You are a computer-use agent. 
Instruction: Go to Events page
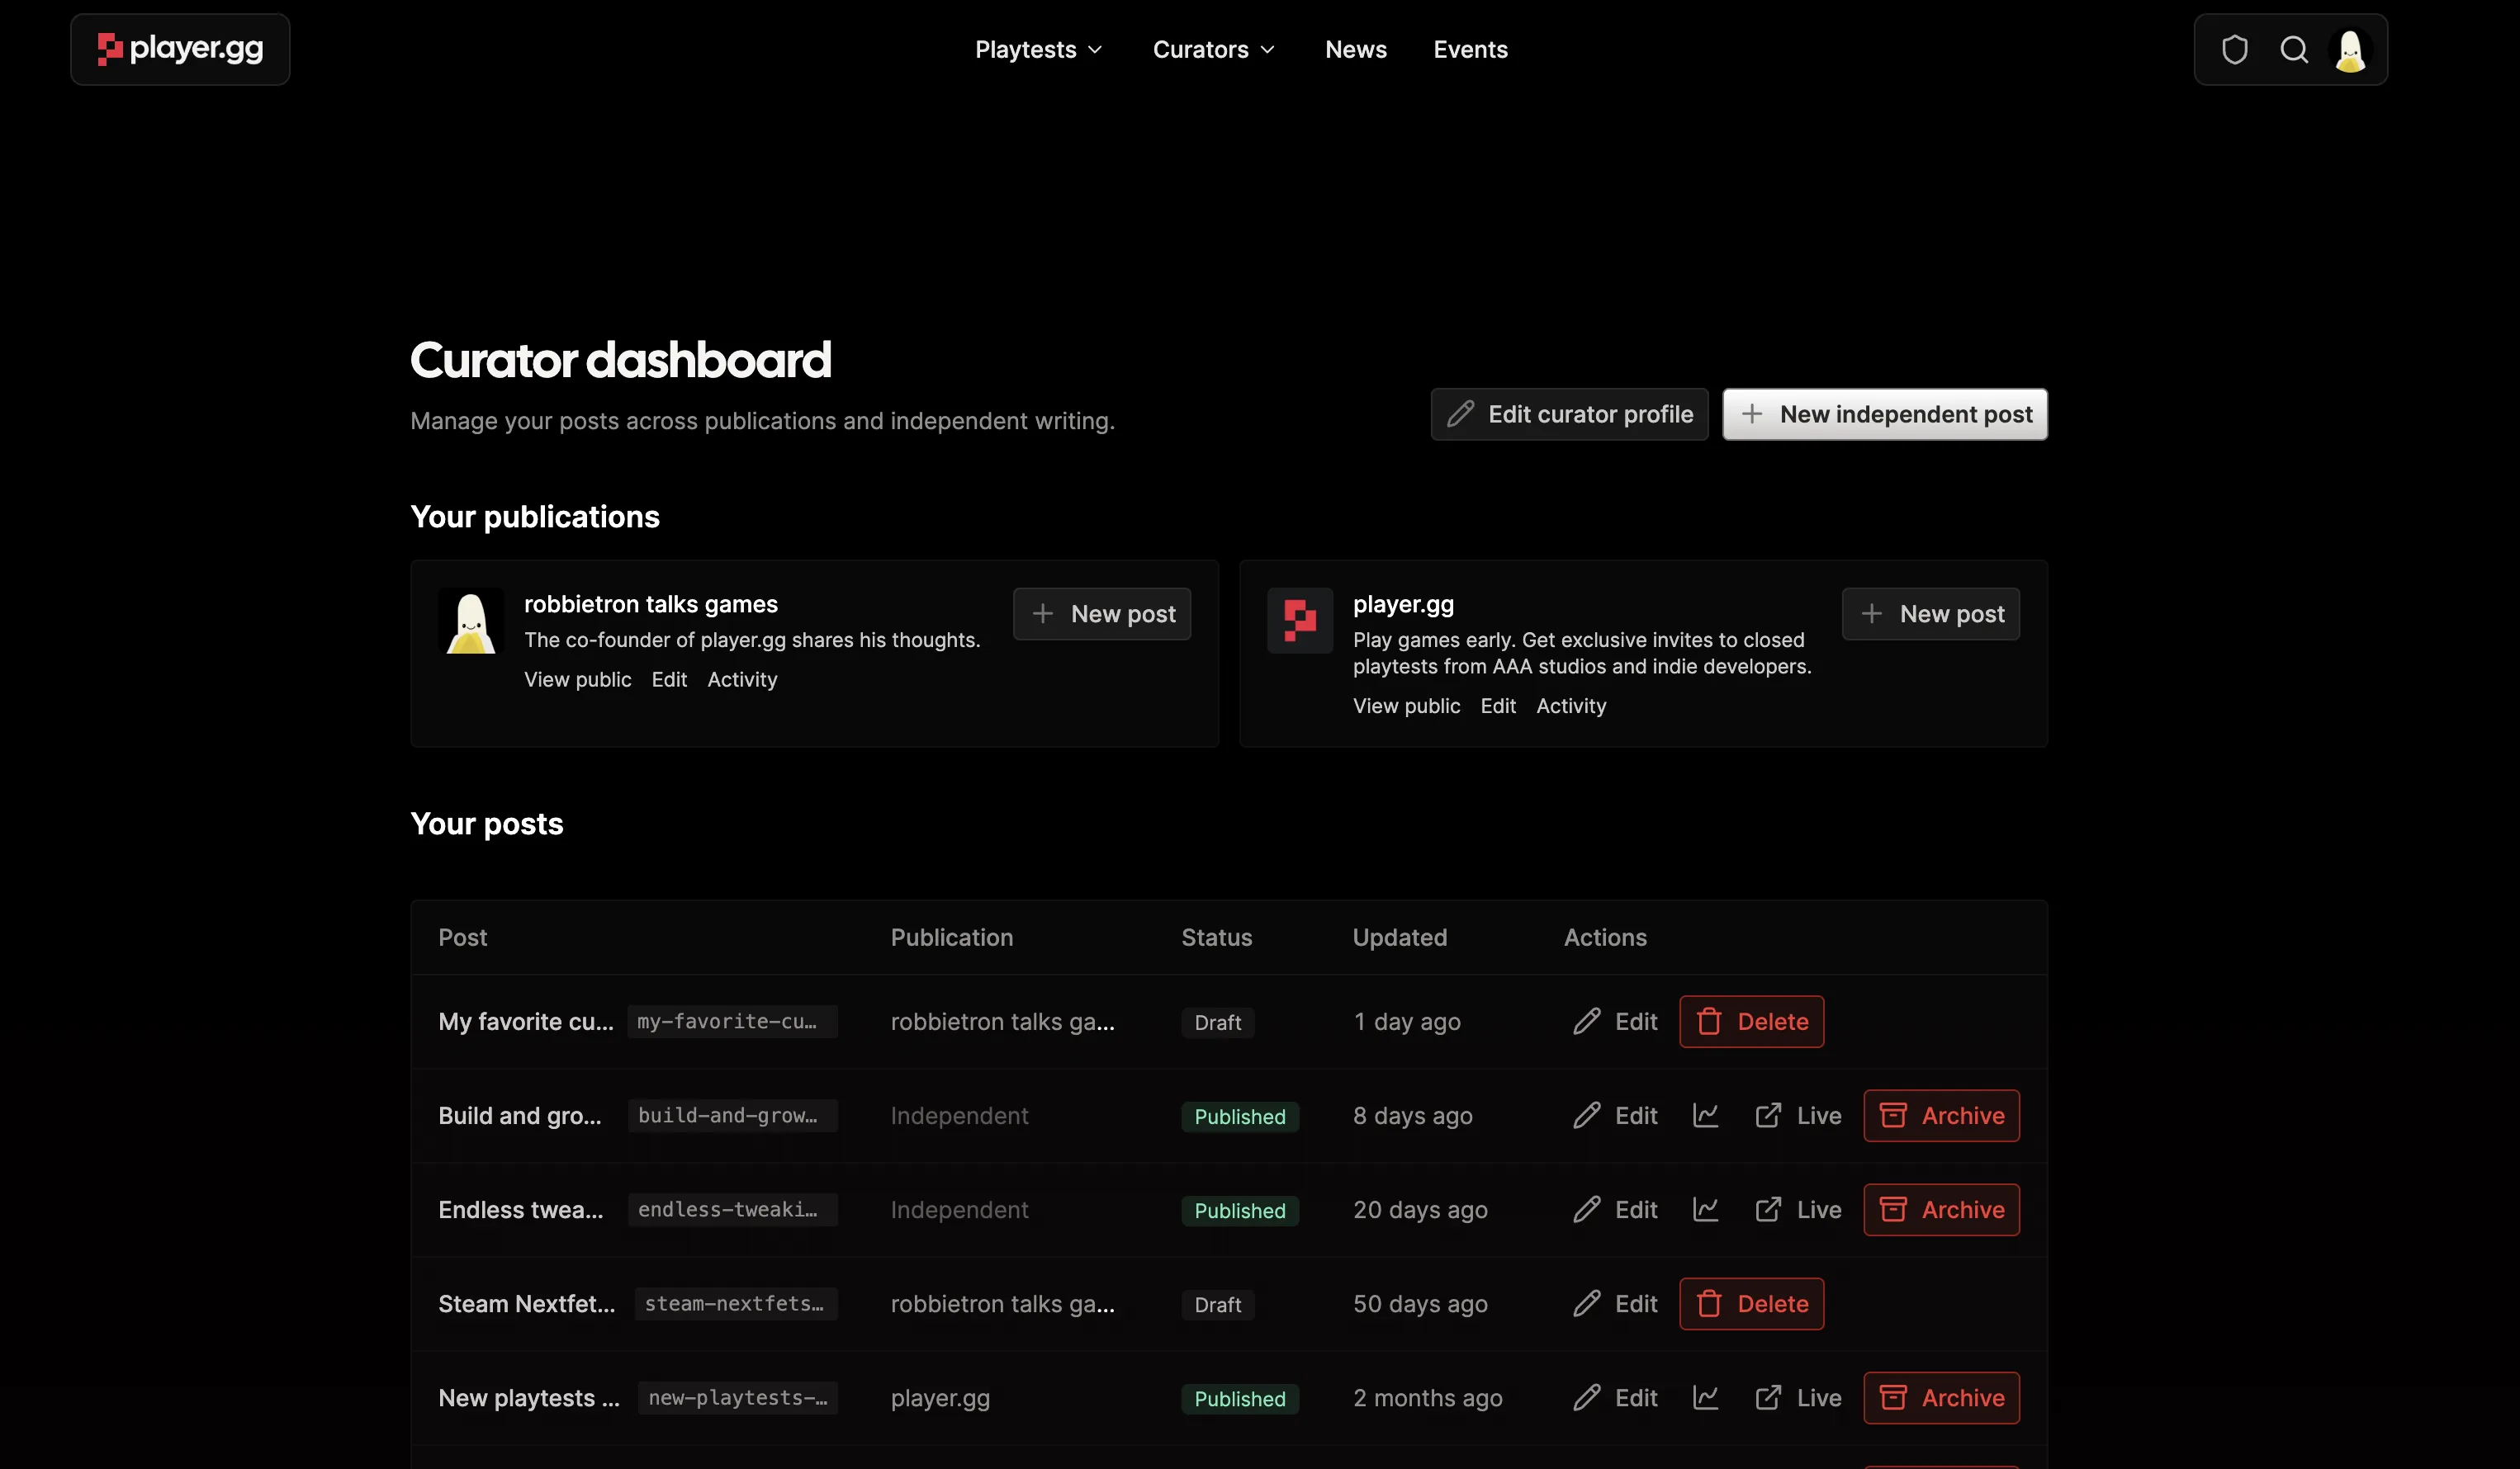tap(1470, 50)
